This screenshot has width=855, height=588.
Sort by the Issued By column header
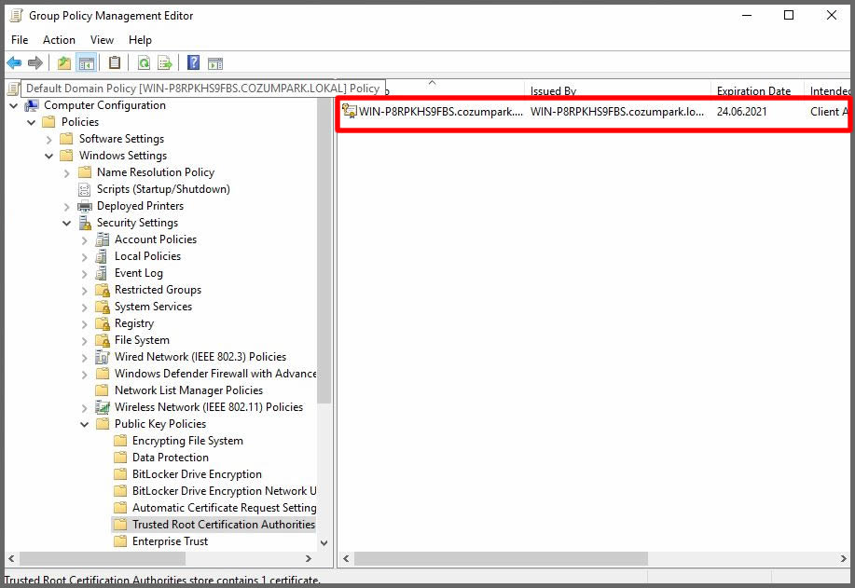tap(618, 89)
